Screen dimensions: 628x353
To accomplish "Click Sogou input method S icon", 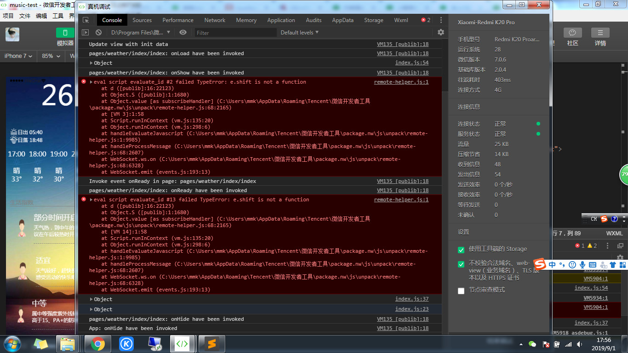I will [541, 265].
